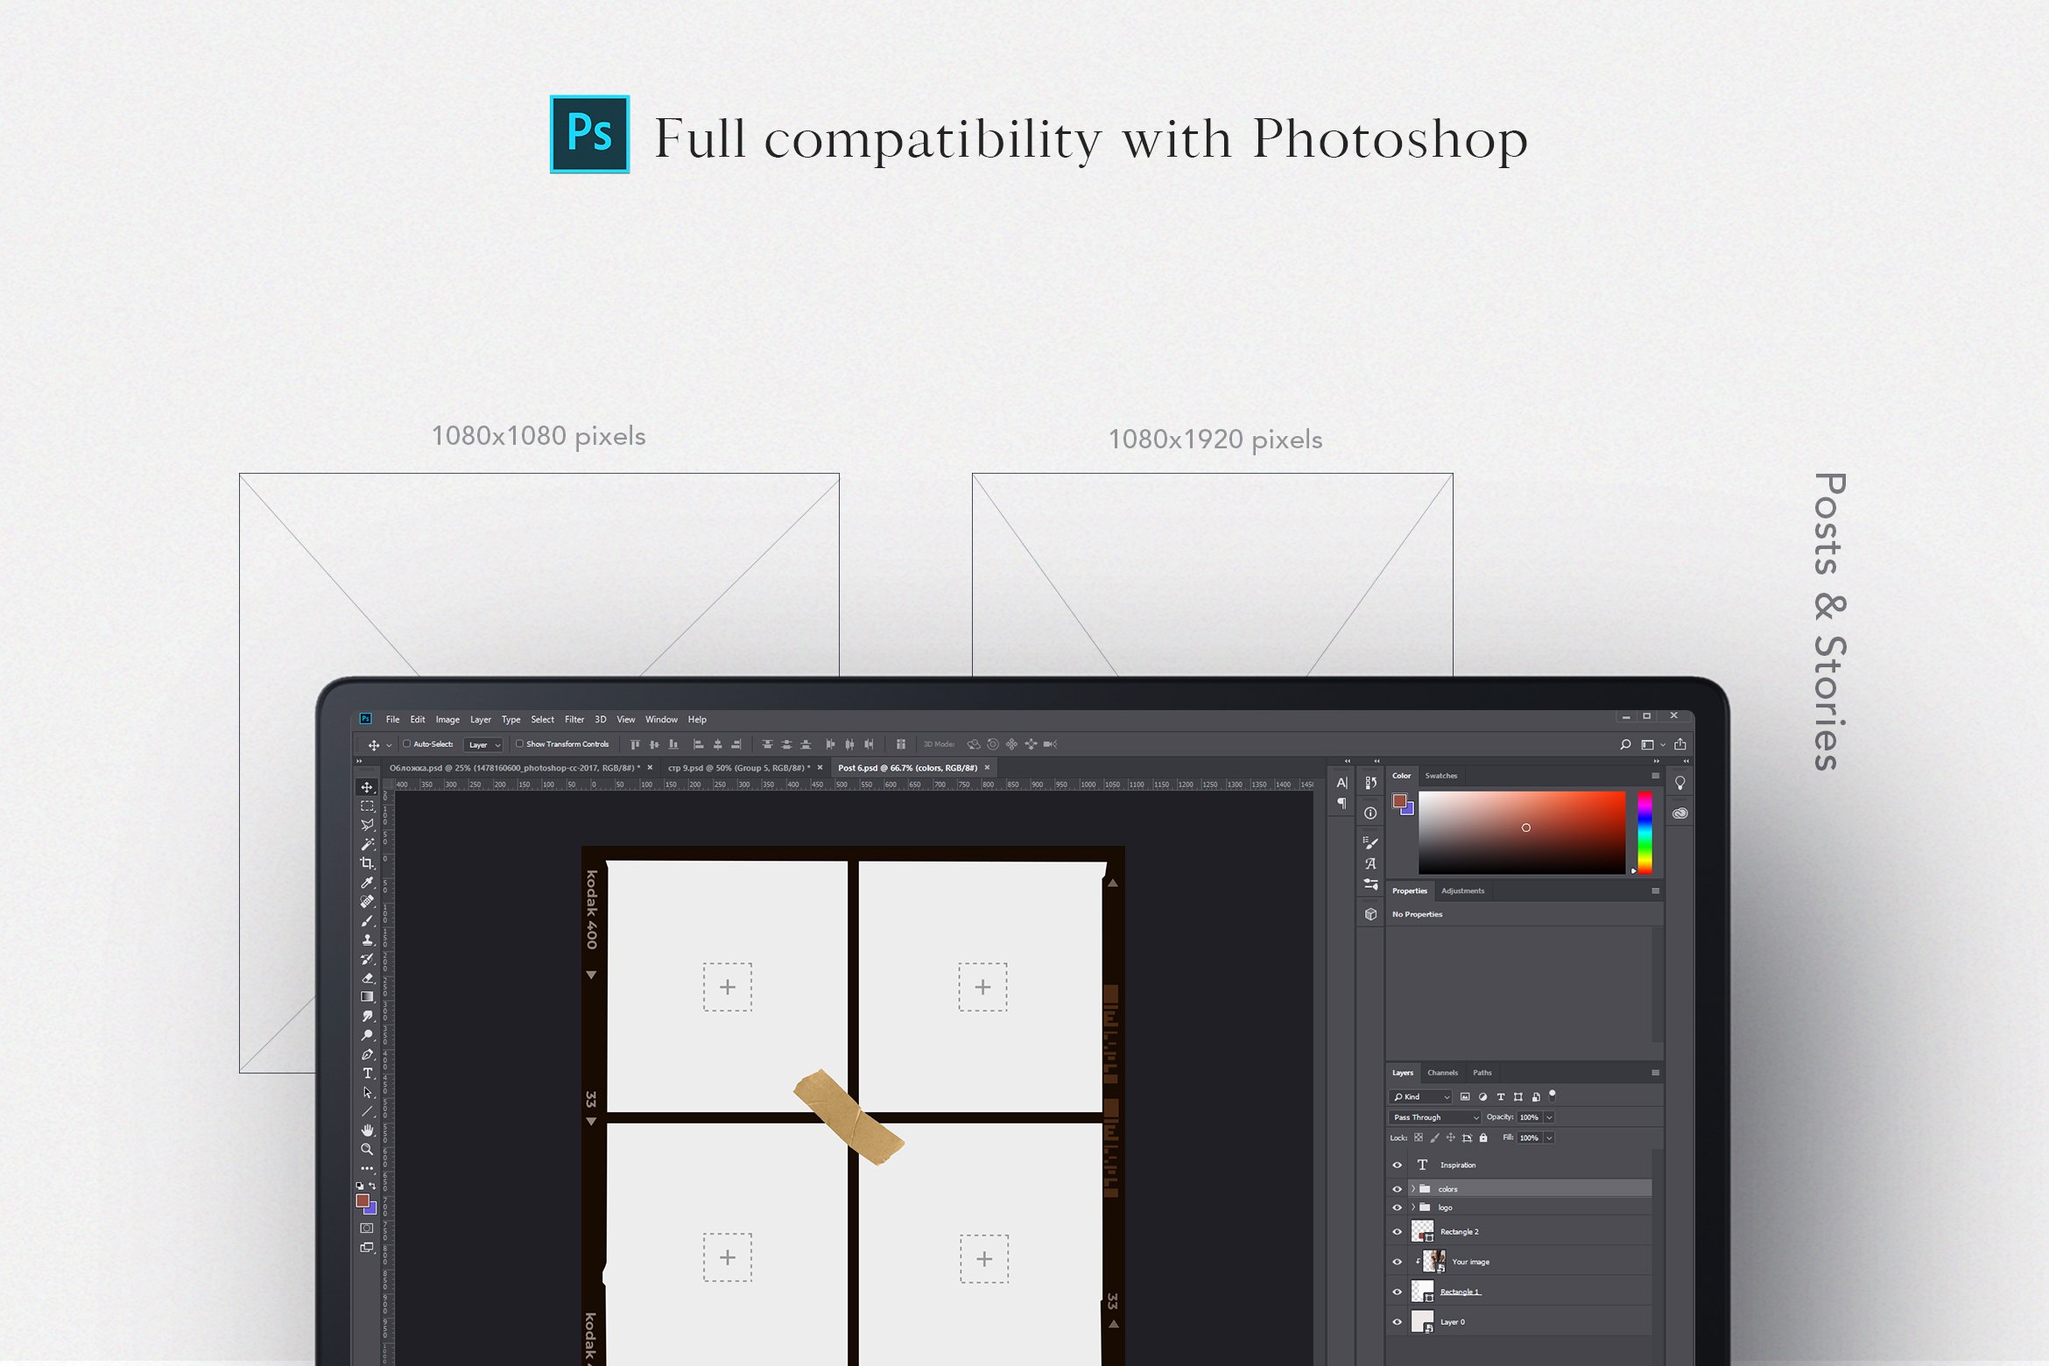
Task: Select the Clone Stamp tool
Action: pyautogui.click(x=367, y=940)
